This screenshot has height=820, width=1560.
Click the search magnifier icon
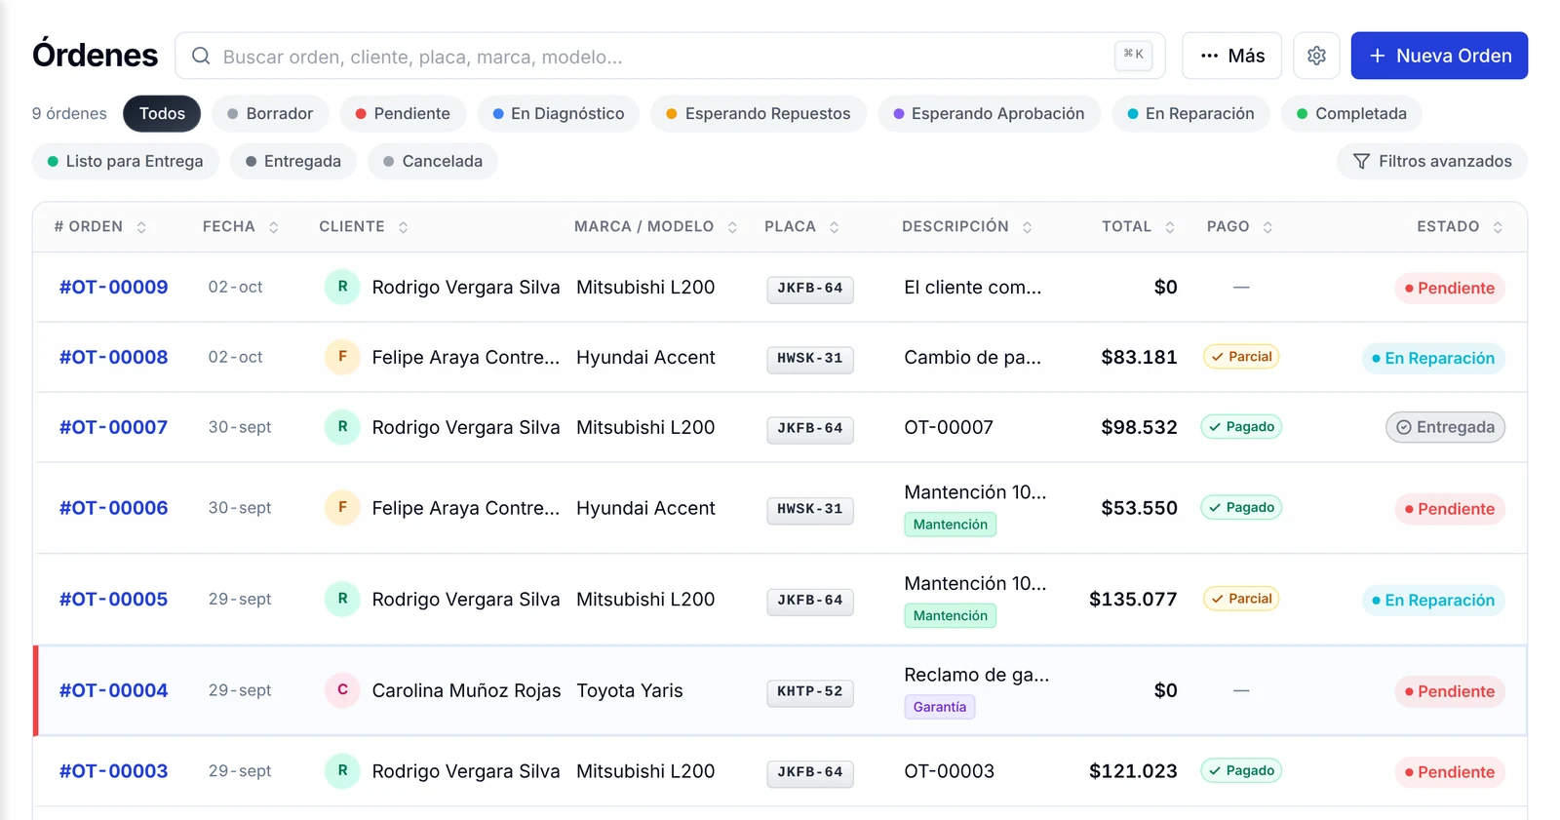coord(201,56)
